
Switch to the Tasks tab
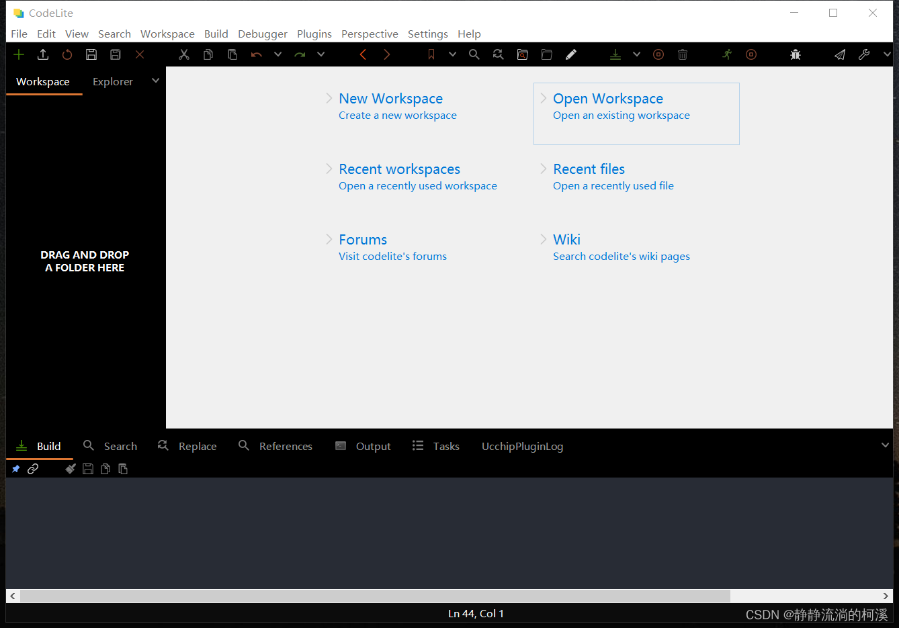pos(436,446)
